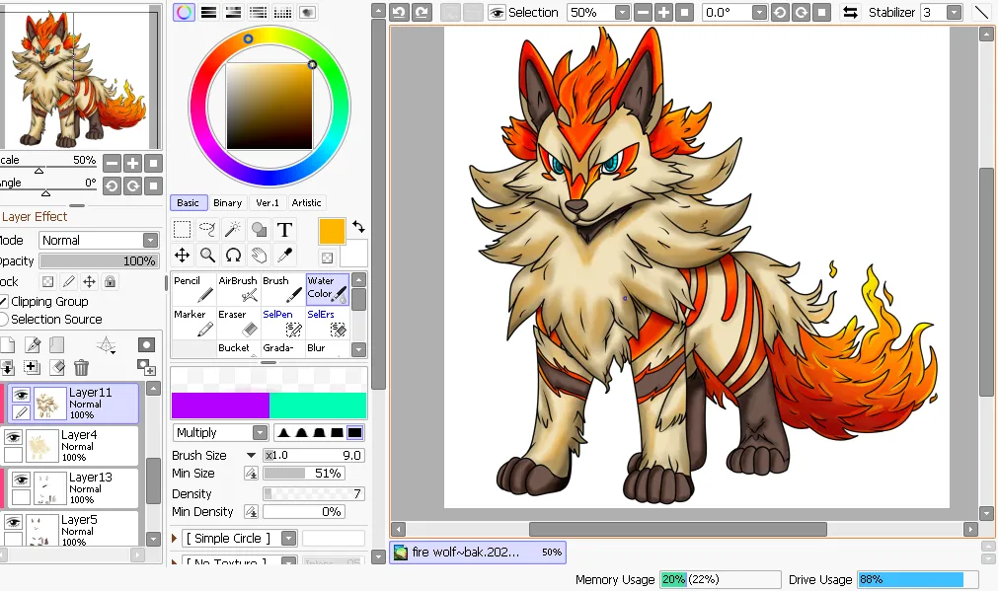Select the Brush tool
Viewport: 998px width, 591px height.
coord(282,289)
